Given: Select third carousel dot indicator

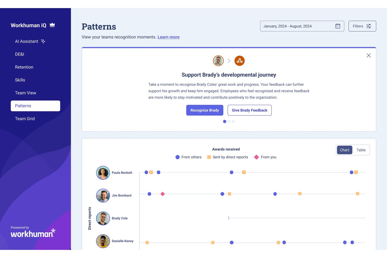Looking at the screenshot, I should [x=233, y=122].
